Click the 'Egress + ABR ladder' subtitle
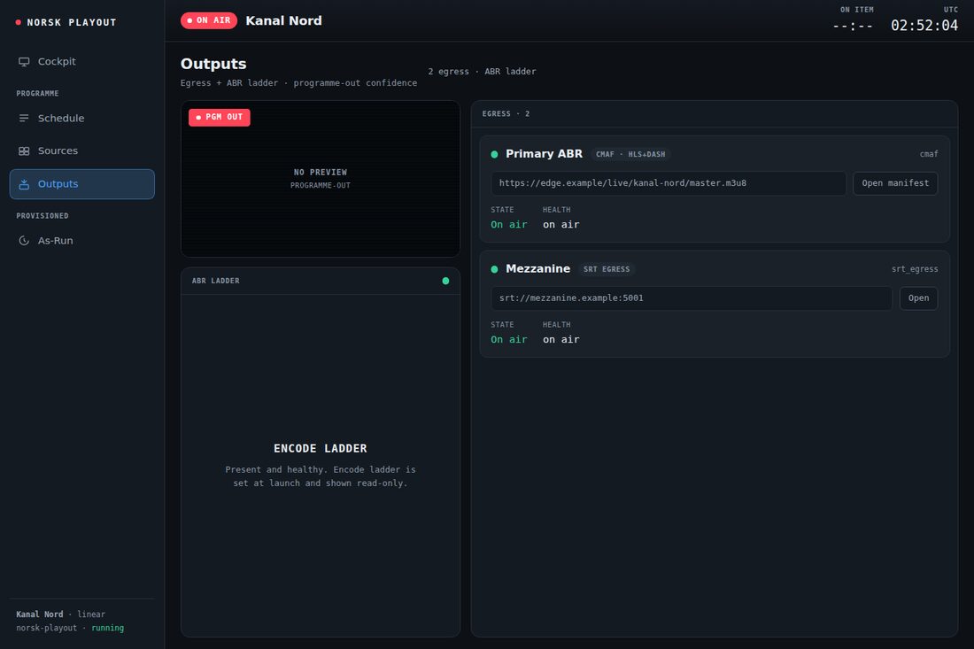Image resolution: width=974 pixels, height=649 pixels. point(298,83)
